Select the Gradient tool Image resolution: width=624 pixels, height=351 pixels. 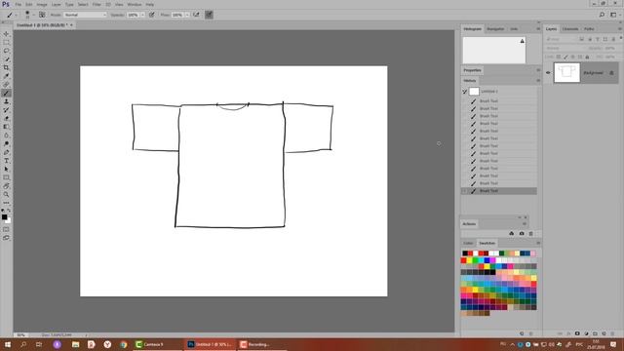[x=6, y=127]
